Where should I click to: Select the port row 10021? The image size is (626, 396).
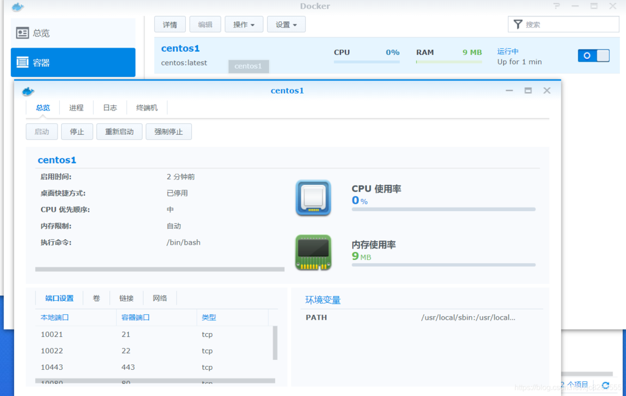(x=154, y=334)
